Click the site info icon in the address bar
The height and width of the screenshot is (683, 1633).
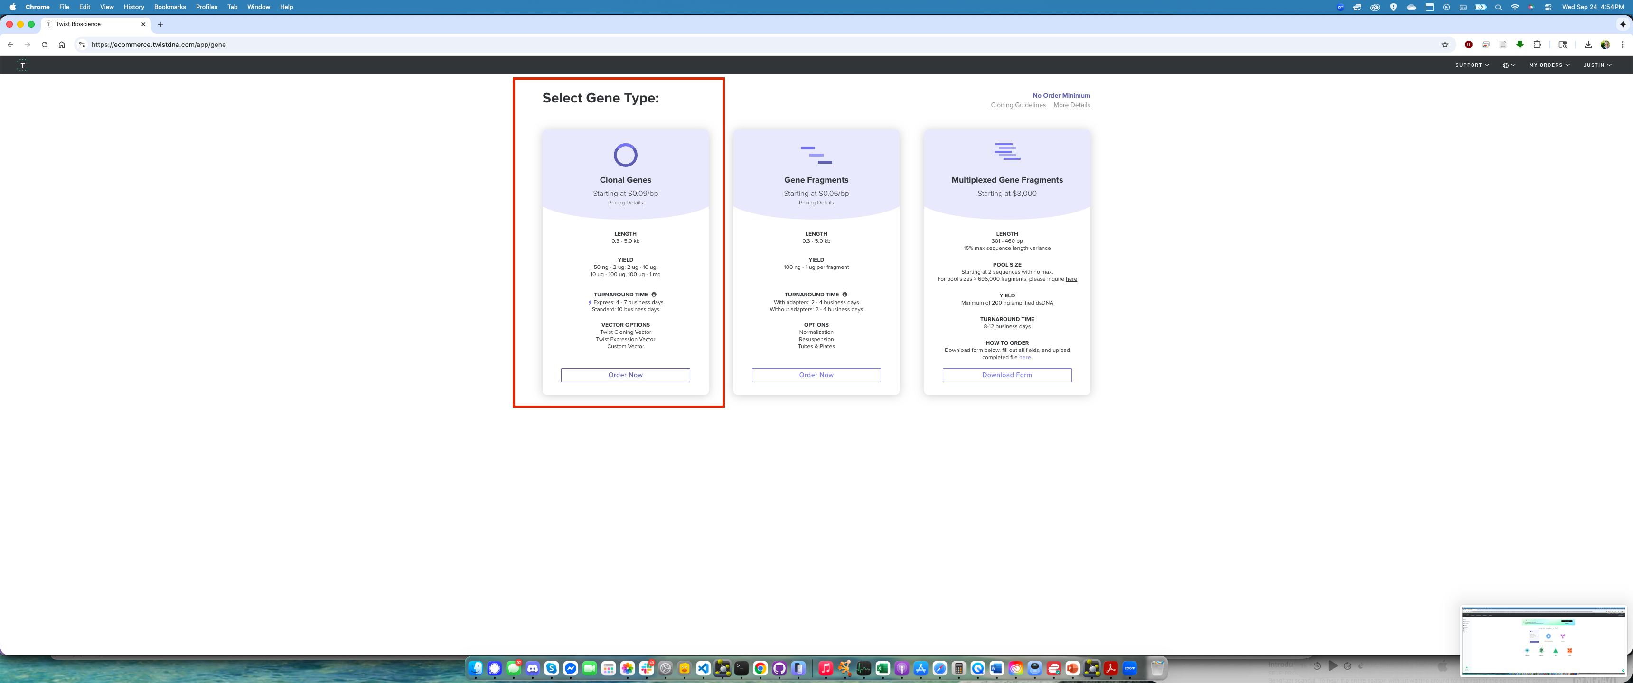coord(82,45)
